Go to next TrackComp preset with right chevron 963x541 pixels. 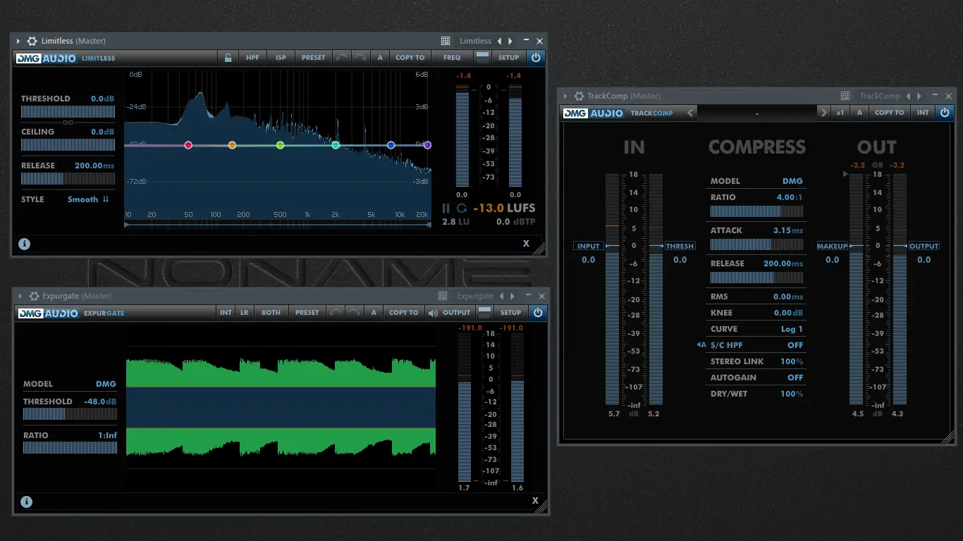tap(823, 113)
